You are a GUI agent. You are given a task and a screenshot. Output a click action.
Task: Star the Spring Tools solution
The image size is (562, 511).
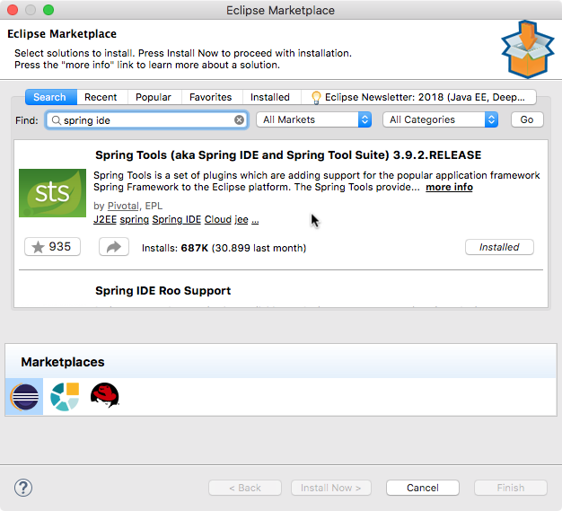[51, 247]
